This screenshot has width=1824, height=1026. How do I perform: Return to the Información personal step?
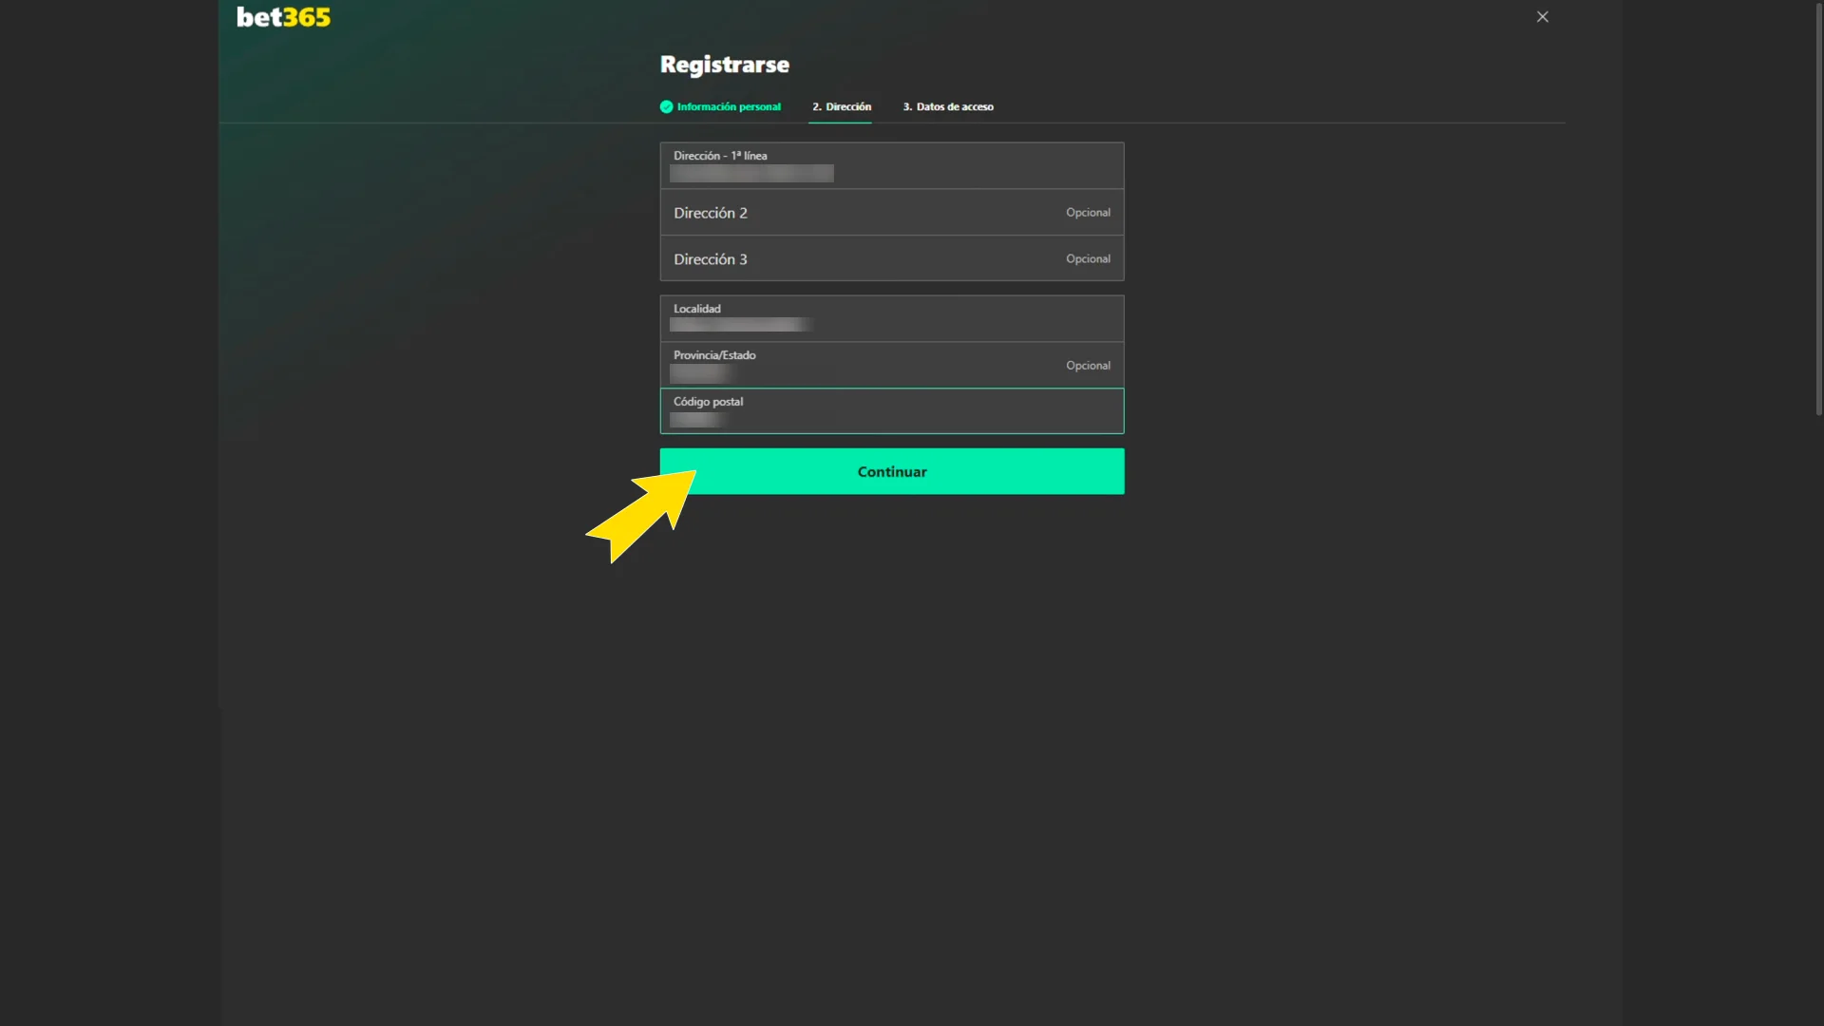[x=728, y=106]
